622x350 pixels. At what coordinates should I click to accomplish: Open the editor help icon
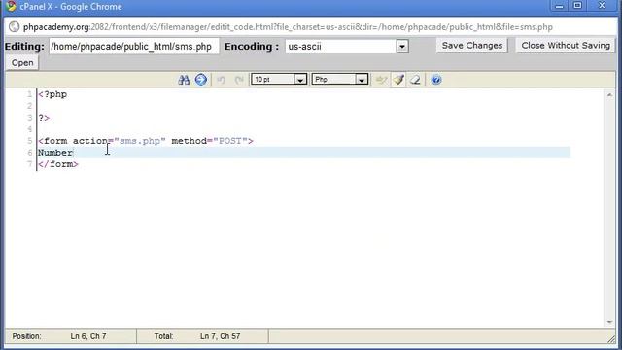[x=436, y=80]
